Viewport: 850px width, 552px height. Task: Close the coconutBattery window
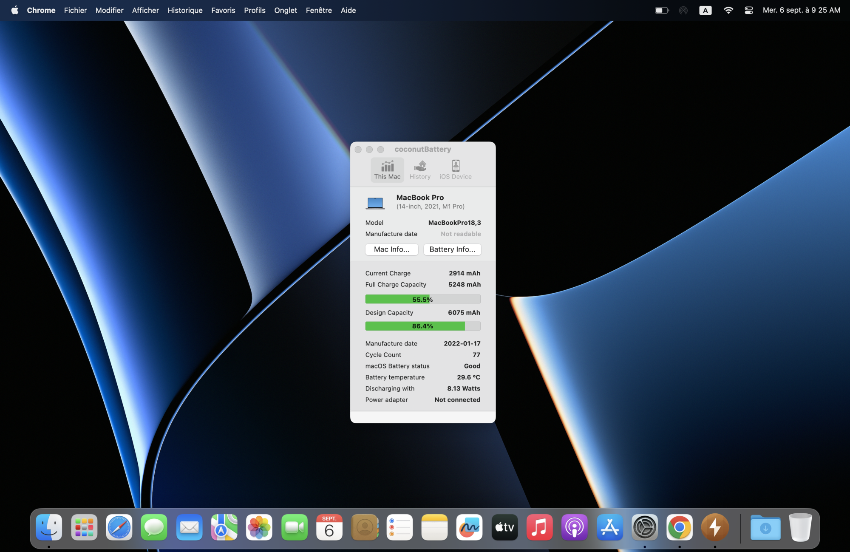(x=358, y=150)
